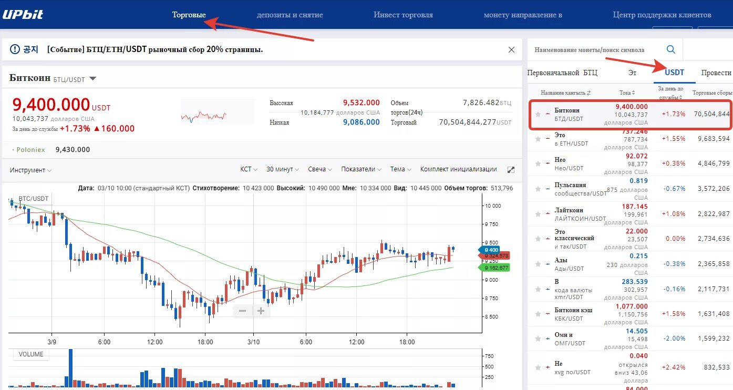Sort list by Тока price column
The width and height of the screenshot is (733, 390).
pyautogui.click(x=627, y=93)
